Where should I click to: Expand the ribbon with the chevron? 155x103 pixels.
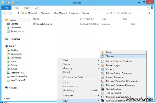pos(148,7)
